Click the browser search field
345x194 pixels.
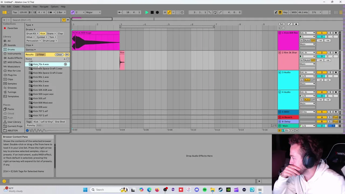[x=36, y=20]
